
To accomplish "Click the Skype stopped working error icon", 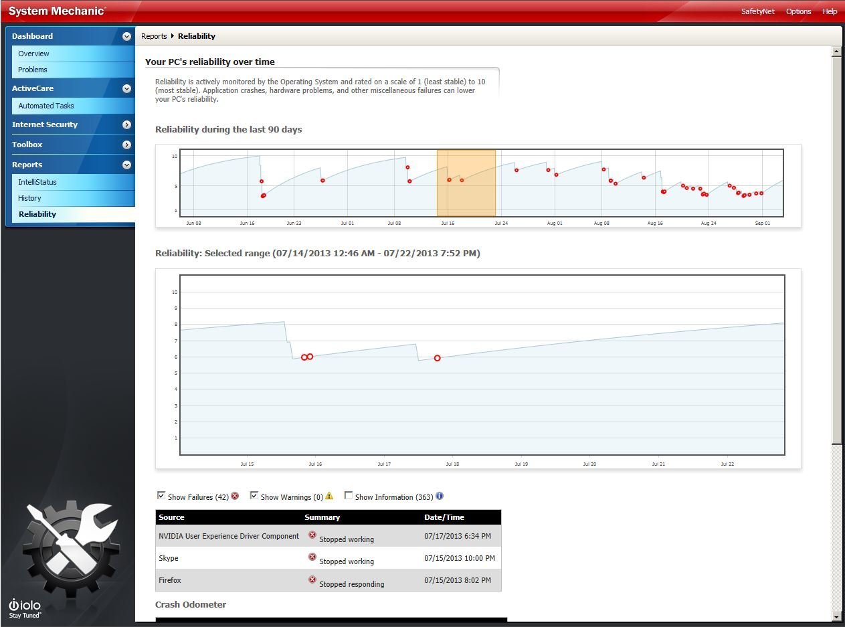I will pyautogui.click(x=312, y=557).
